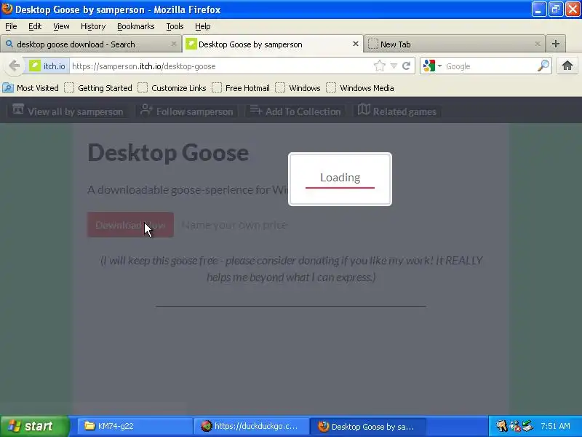Viewport: 582px width, 437px height.
Task: Click the Loading dialog box
Action: click(340, 179)
